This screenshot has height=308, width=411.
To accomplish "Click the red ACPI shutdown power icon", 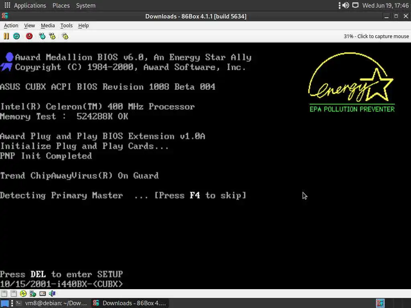I will point(29,36).
